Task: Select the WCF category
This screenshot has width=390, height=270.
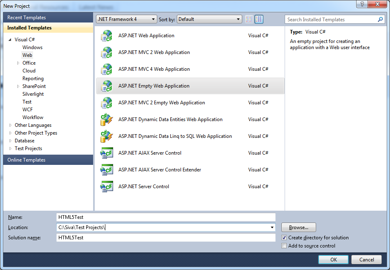Action: [x=27, y=110]
